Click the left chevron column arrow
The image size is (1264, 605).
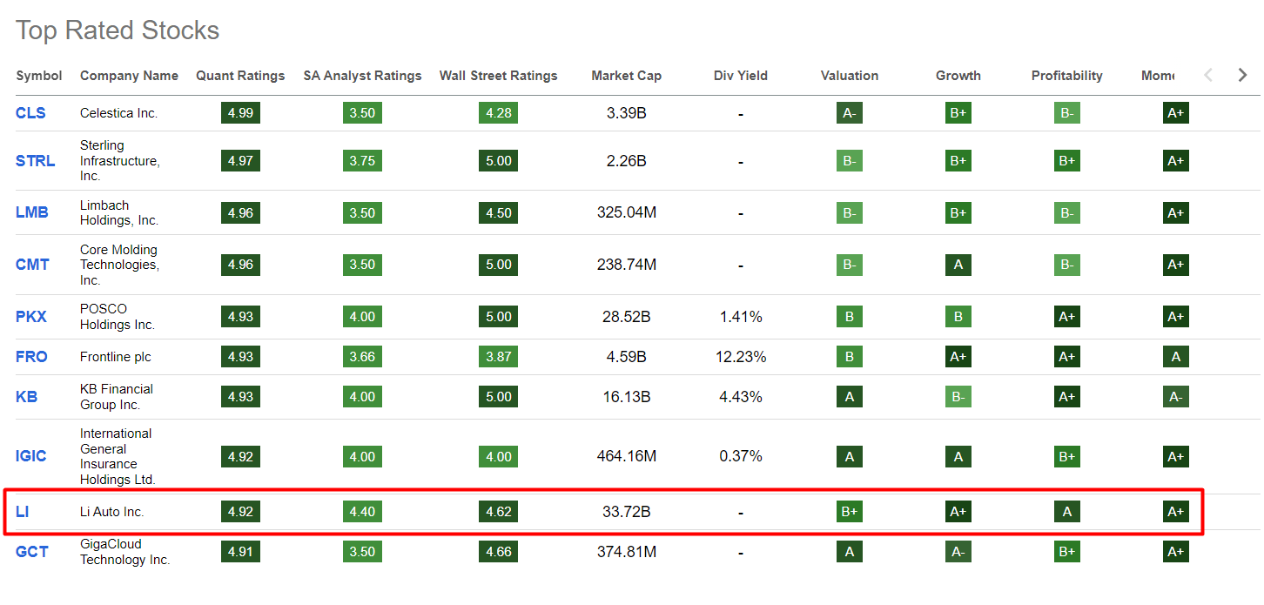1208,75
